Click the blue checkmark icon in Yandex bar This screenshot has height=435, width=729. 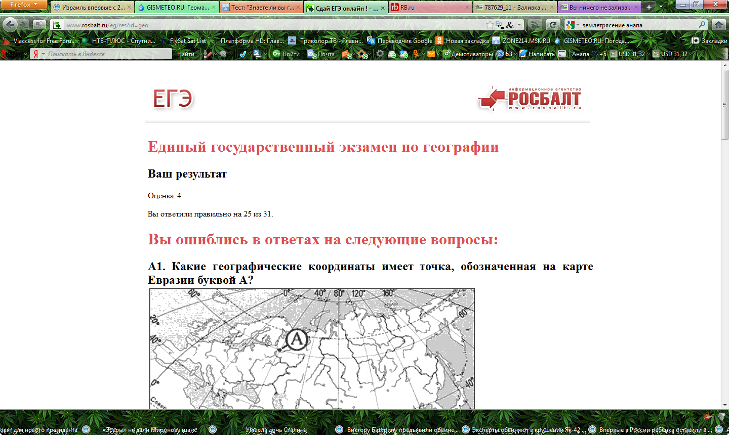pos(242,54)
